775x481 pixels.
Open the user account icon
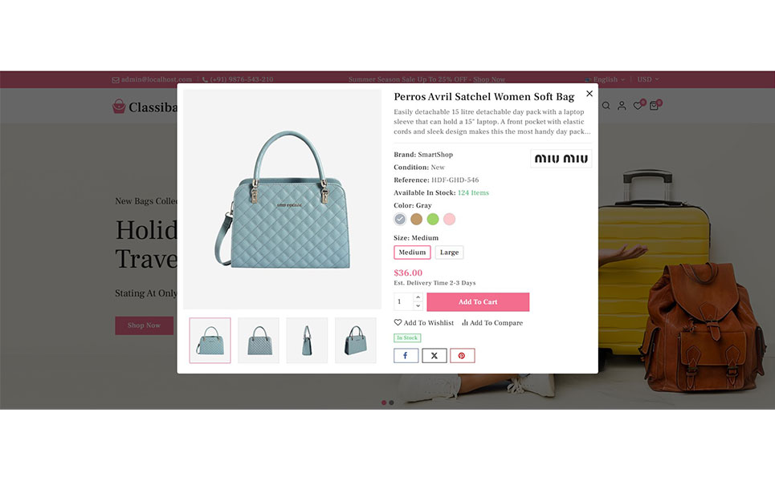(x=622, y=106)
